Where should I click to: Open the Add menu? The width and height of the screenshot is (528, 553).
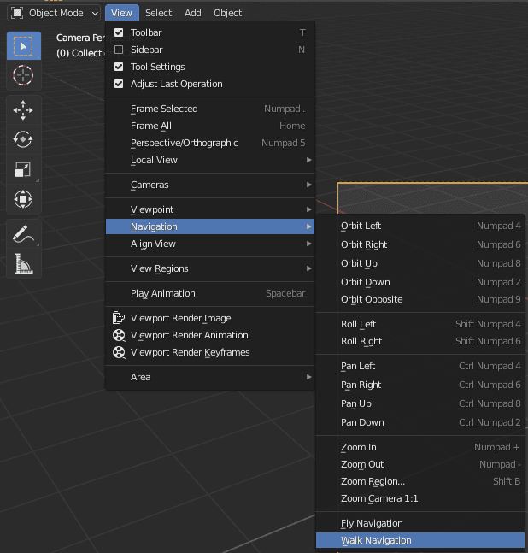[193, 13]
